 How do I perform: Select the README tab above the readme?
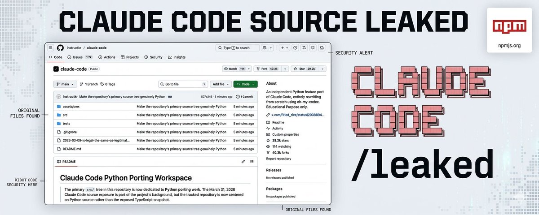pyautogui.click(x=66, y=161)
